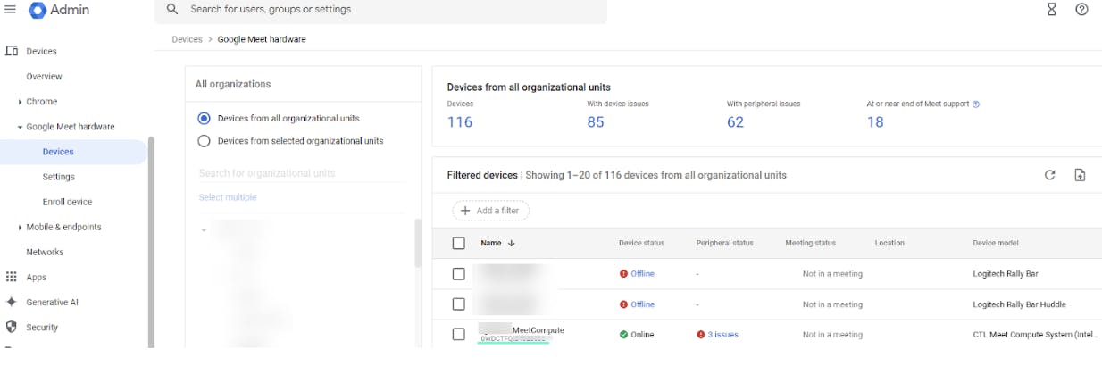The height and width of the screenshot is (366, 1102).
Task: Open the hourglass tasks icon
Action: click(x=1052, y=9)
